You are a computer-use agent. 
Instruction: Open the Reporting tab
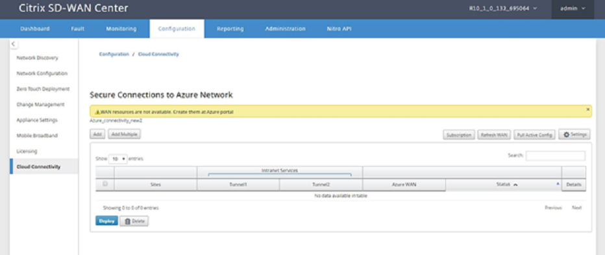pos(230,29)
